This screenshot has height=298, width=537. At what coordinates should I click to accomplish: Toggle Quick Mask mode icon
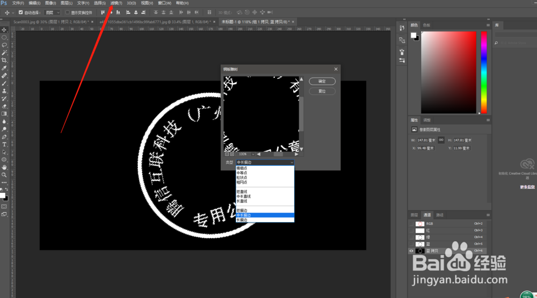point(4,207)
